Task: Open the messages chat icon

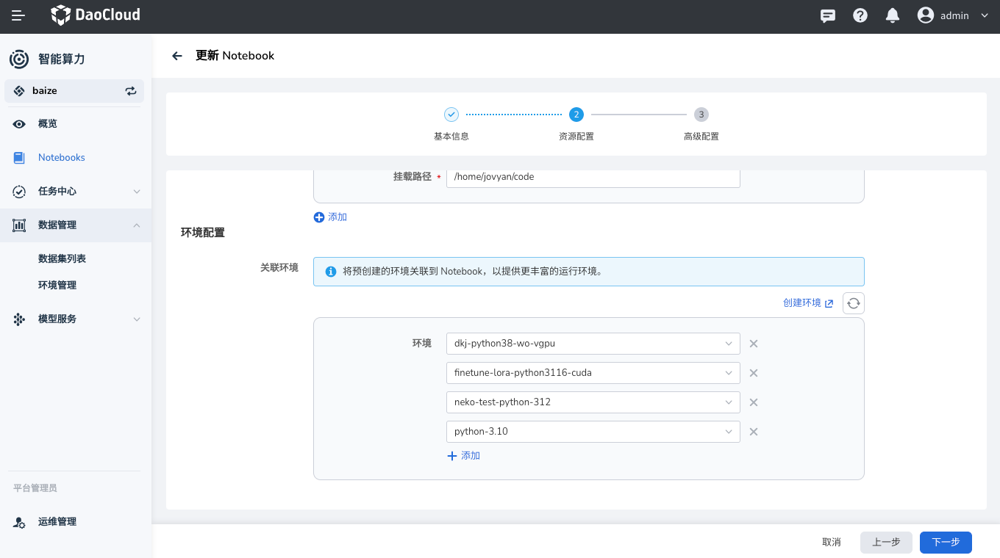Action: coord(828,15)
